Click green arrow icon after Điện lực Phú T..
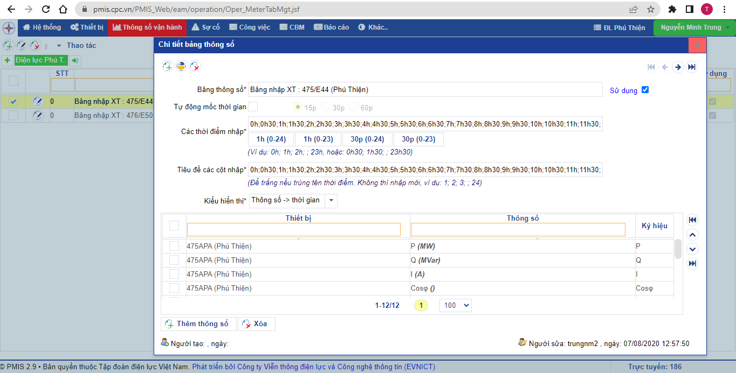 click(x=75, y=60)
